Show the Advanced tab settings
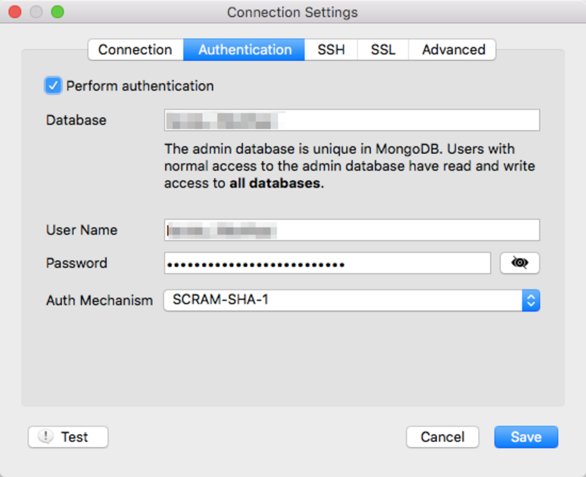This screenshot has height=477, width=586. tap(453, 50)
